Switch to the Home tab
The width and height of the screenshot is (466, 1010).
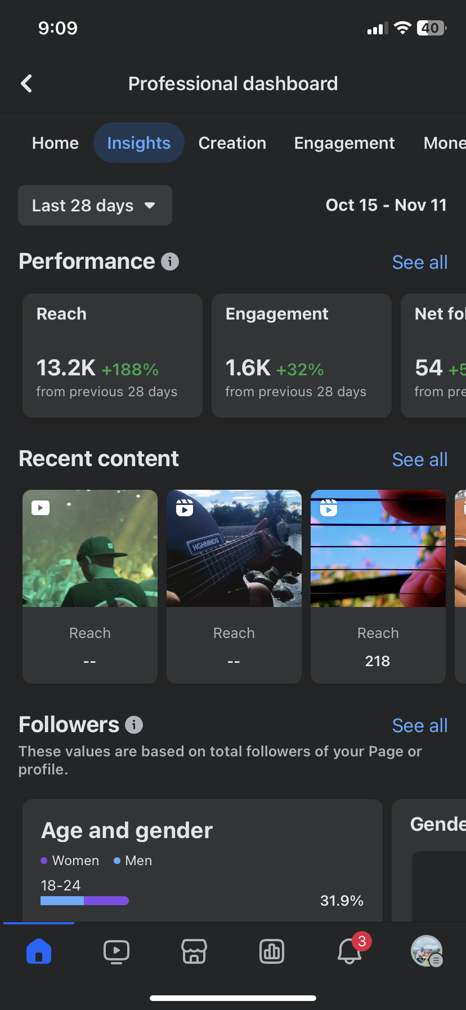tap(55, 143)
